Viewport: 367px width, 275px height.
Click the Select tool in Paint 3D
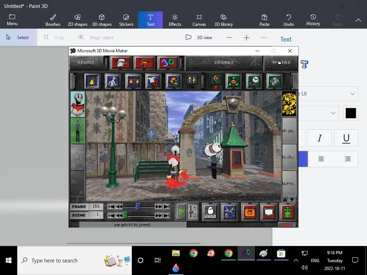tap(19, 37)
